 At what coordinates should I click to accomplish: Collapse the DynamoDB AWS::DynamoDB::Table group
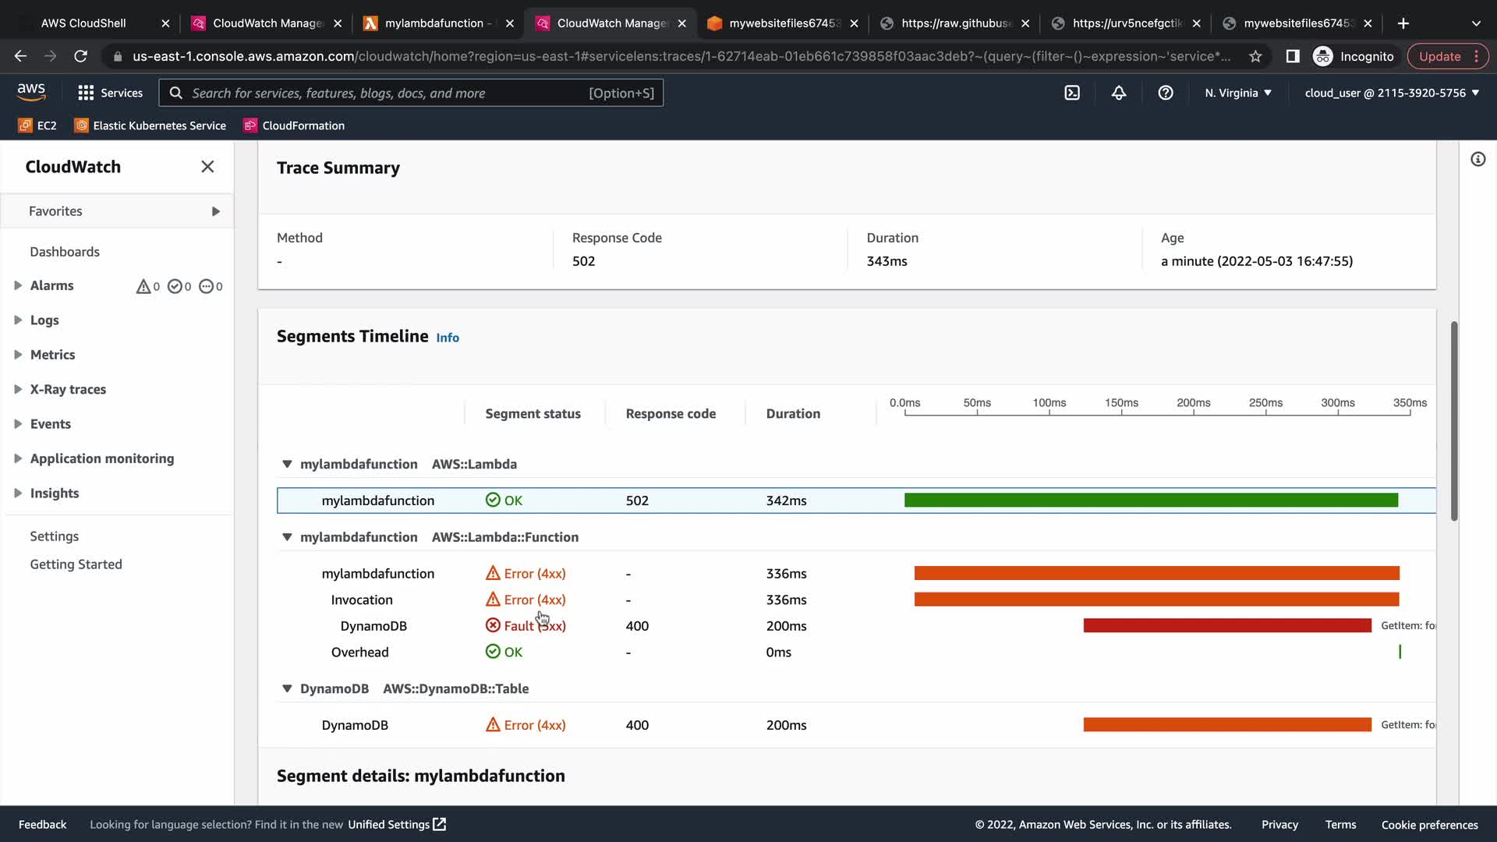tap(287, 688)
